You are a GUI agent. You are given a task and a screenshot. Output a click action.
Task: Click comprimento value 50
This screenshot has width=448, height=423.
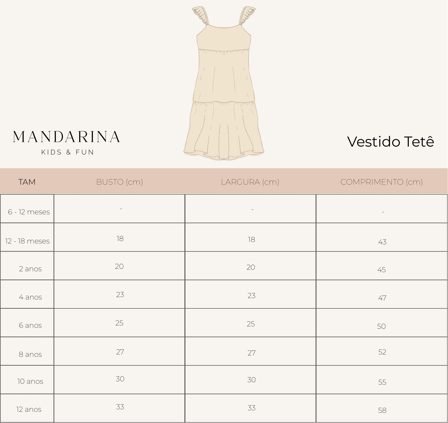[381, 326]
